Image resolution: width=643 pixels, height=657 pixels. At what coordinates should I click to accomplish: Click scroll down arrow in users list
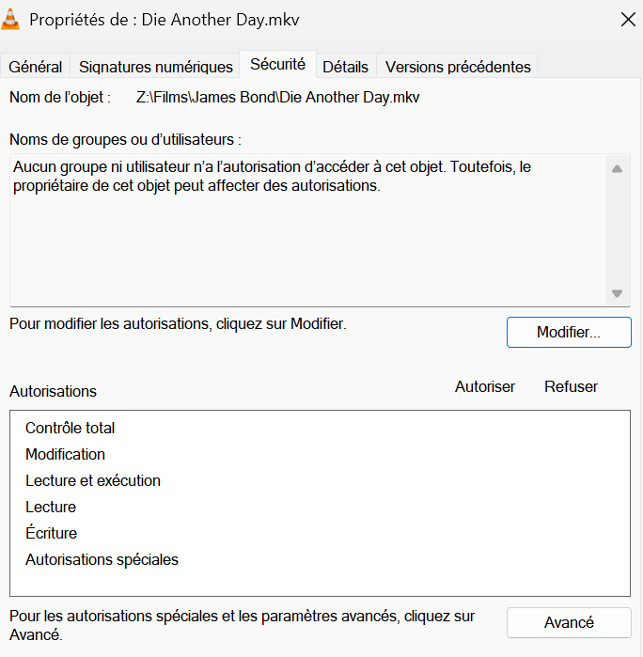point(617,293)
